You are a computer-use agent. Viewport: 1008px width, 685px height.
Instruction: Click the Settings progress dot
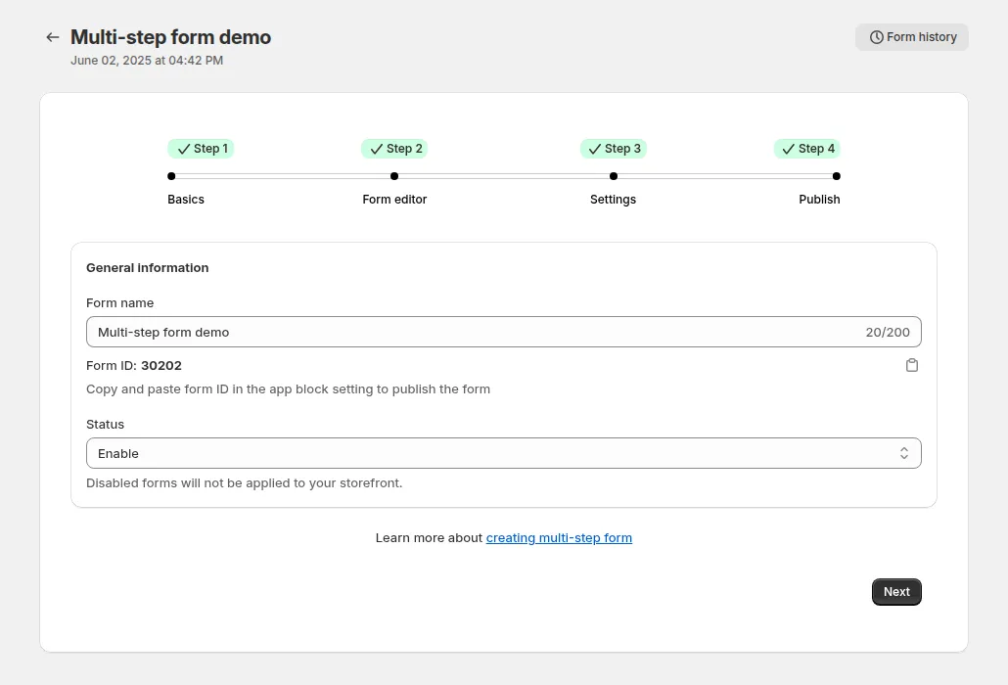point(614,176)
